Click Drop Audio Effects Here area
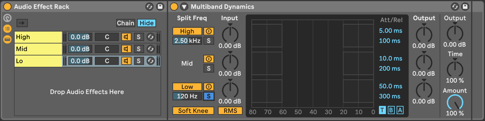Viewport: 485px width, 121px height. (x=87, y=92)
